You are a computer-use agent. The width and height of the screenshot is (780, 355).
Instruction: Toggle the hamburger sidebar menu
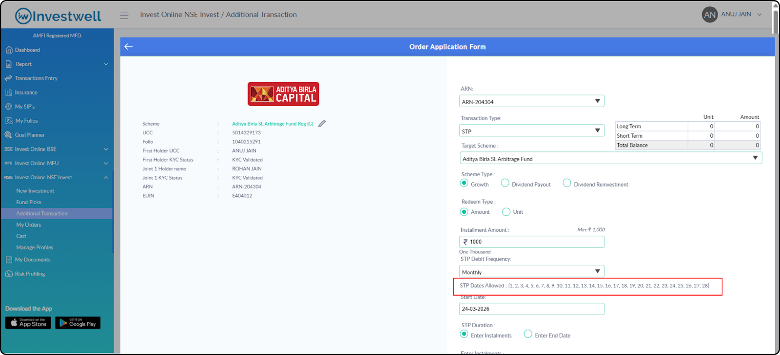pyautogui.click(x=124, y=15)
